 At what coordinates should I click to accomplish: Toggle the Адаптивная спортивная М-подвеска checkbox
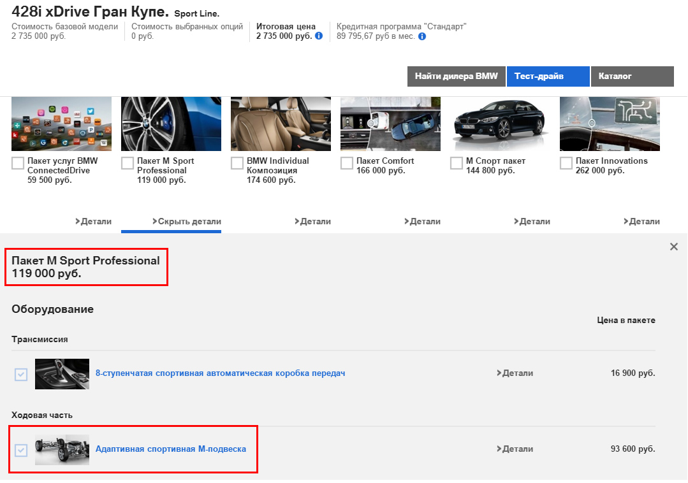coord(21,450)
